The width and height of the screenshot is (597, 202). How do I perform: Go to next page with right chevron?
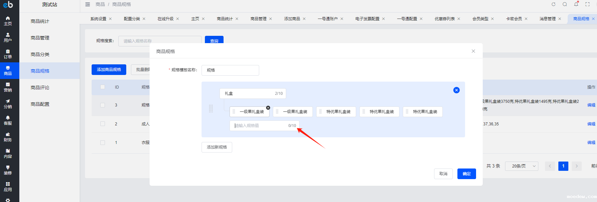[576, 166]
